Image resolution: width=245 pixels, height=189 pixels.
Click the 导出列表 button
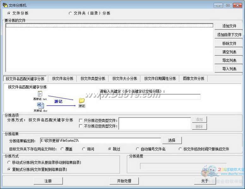tap(229, 60)
